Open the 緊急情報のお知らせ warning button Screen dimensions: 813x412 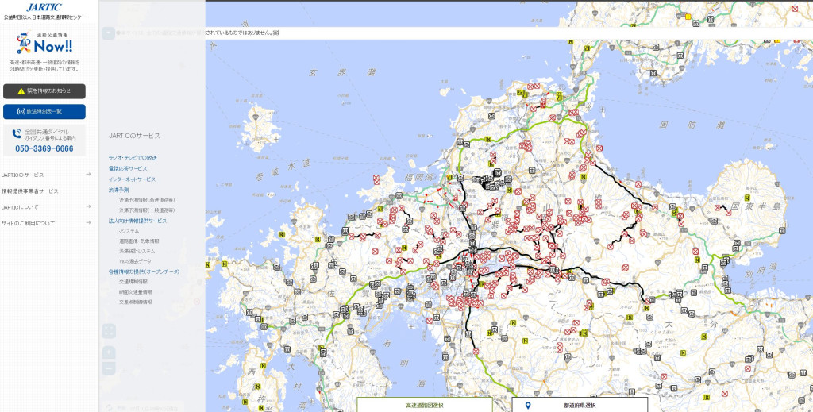(44, 91)
